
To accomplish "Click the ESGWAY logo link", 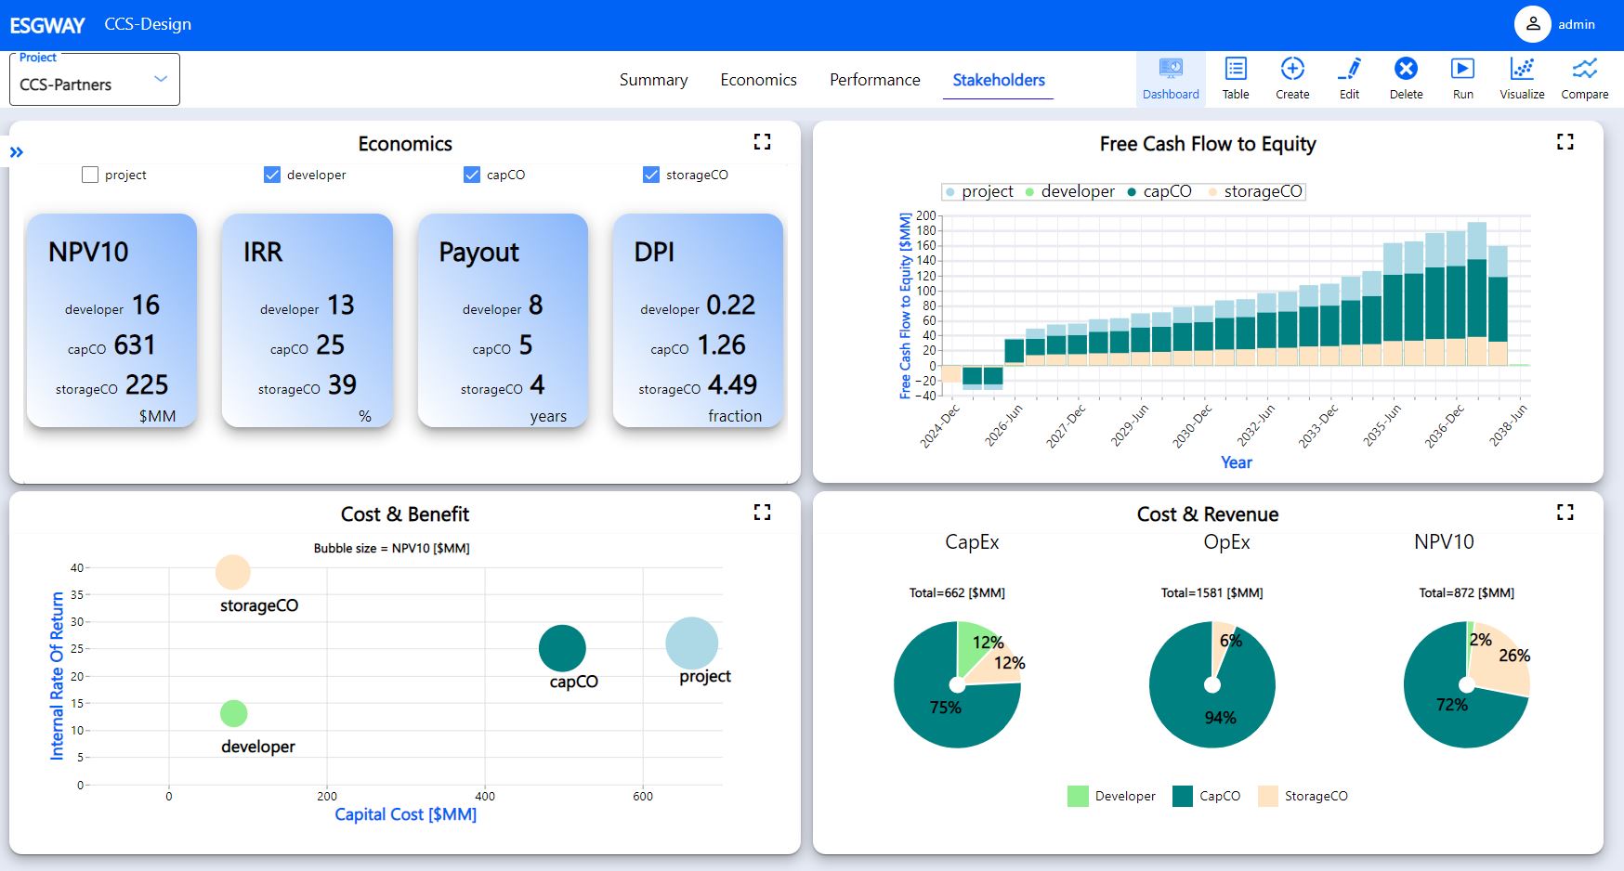I will [47, 25].
